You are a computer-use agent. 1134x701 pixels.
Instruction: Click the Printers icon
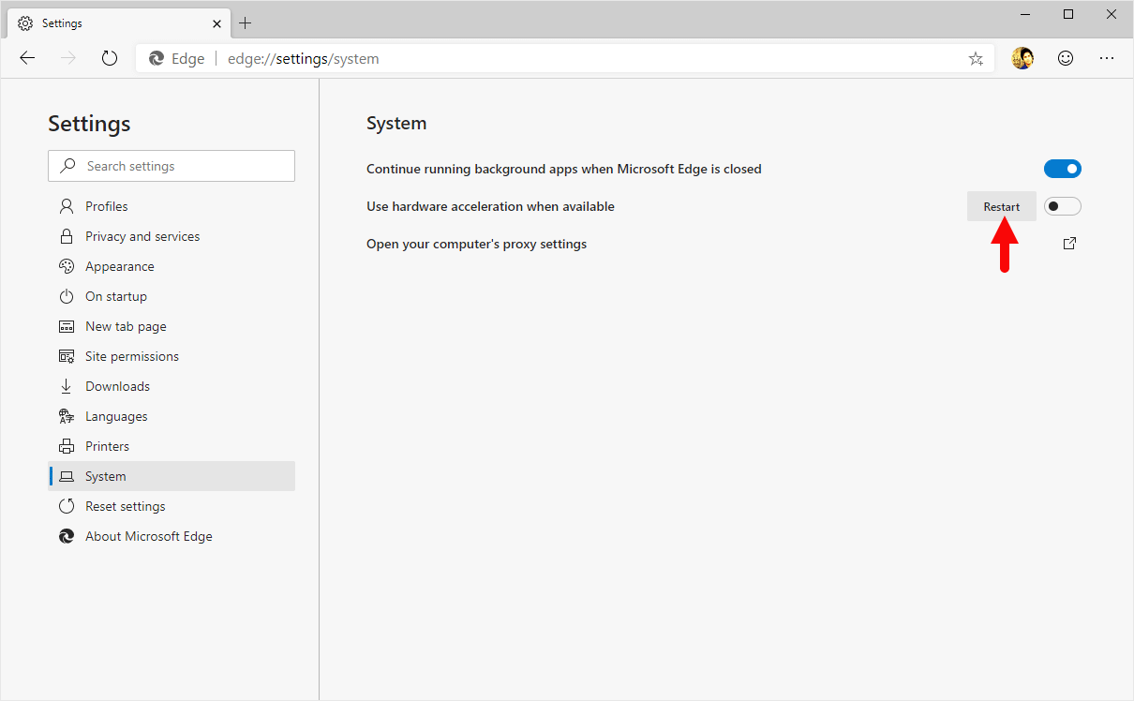67,446
